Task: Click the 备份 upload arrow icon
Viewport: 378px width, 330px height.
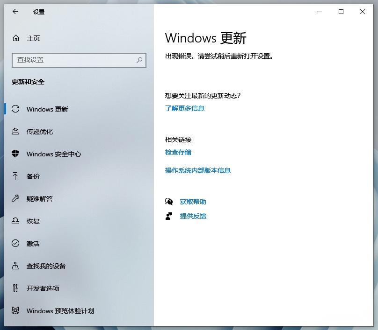Action: coord(15,176)
